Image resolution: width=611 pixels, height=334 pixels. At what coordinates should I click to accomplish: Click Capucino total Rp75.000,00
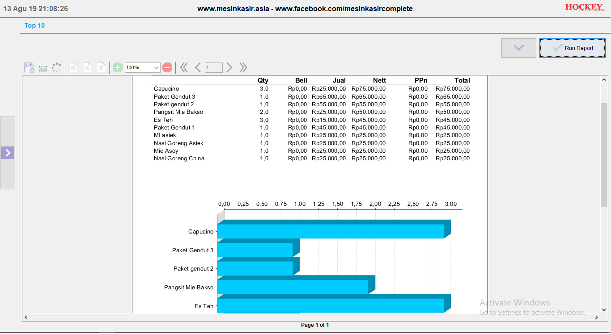tap(453, 89)
